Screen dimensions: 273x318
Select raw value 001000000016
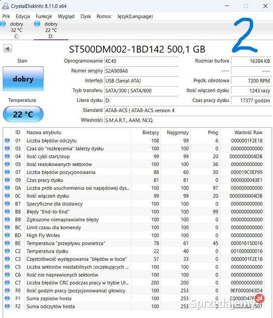point(246,251)
